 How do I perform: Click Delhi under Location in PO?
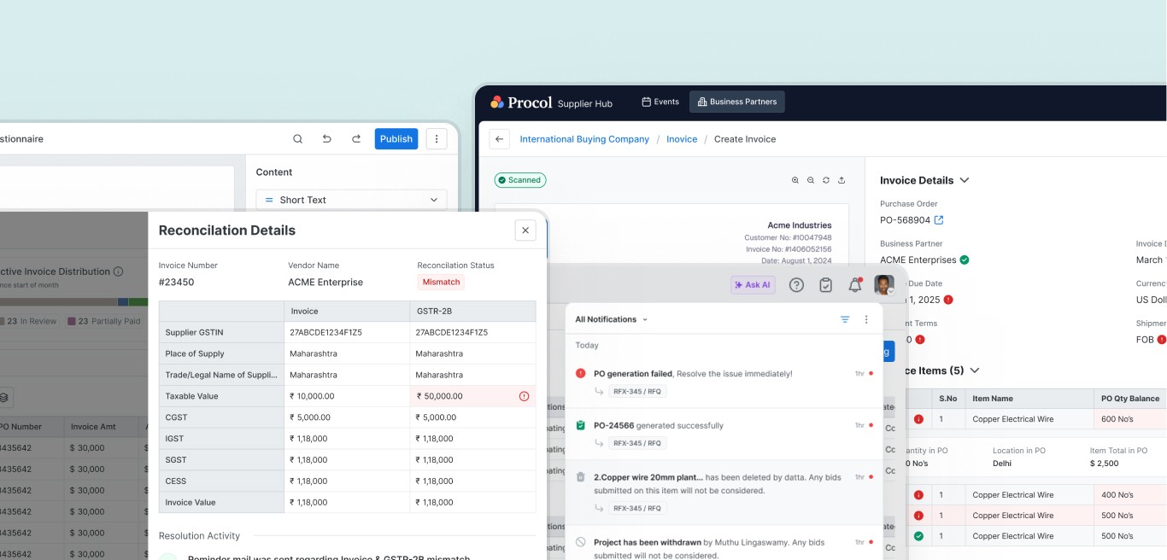(1003, 464)
